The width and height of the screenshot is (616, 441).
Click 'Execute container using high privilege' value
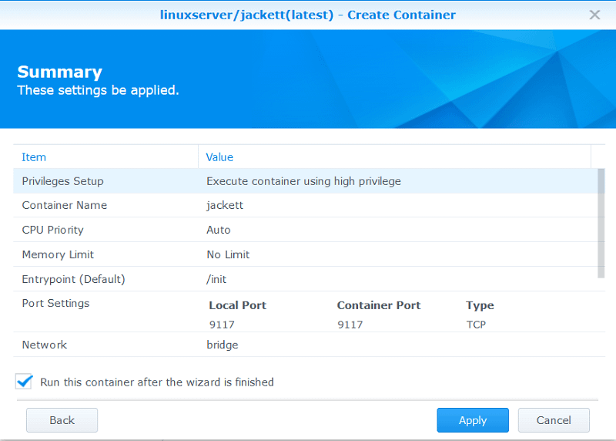[303, 181]
